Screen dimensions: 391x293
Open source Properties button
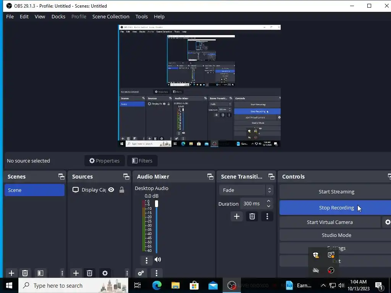click(x=104, y=161)
